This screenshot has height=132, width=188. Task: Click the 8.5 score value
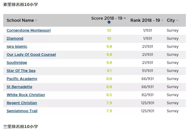tap(109, 95)
